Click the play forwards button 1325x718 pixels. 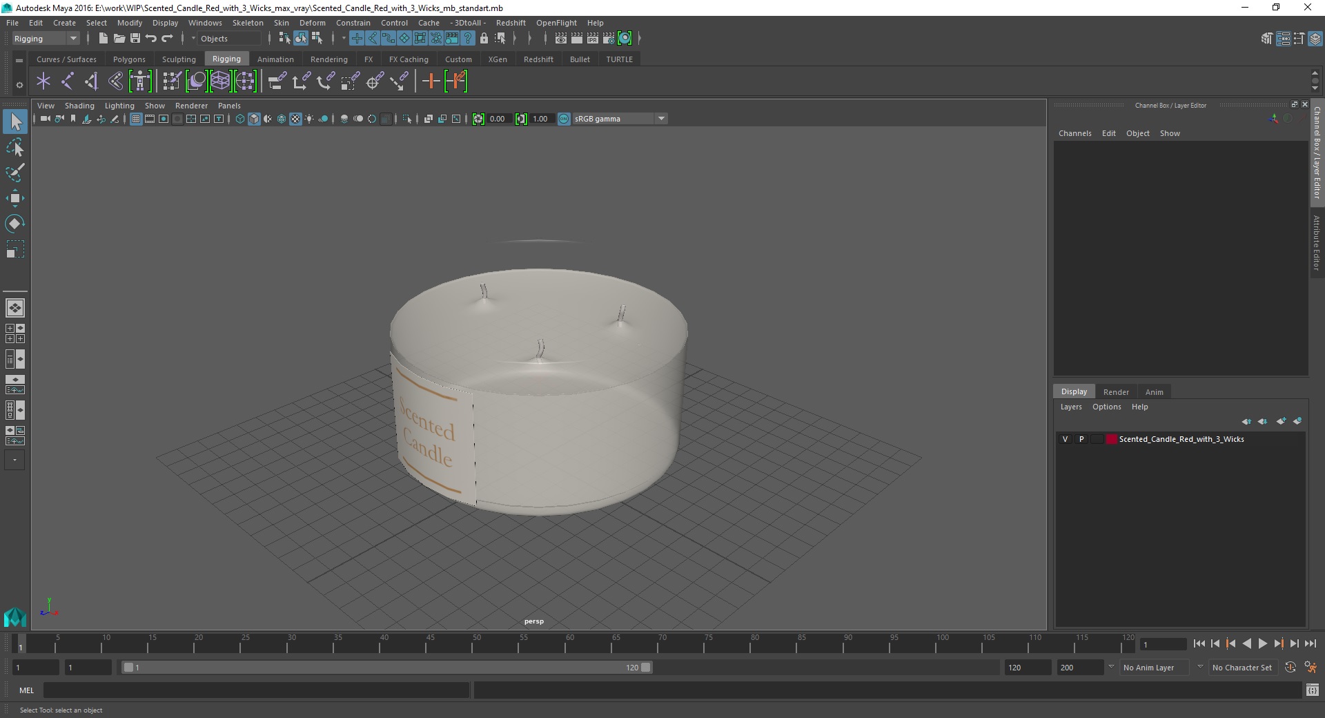click(x=1262, y=643)
